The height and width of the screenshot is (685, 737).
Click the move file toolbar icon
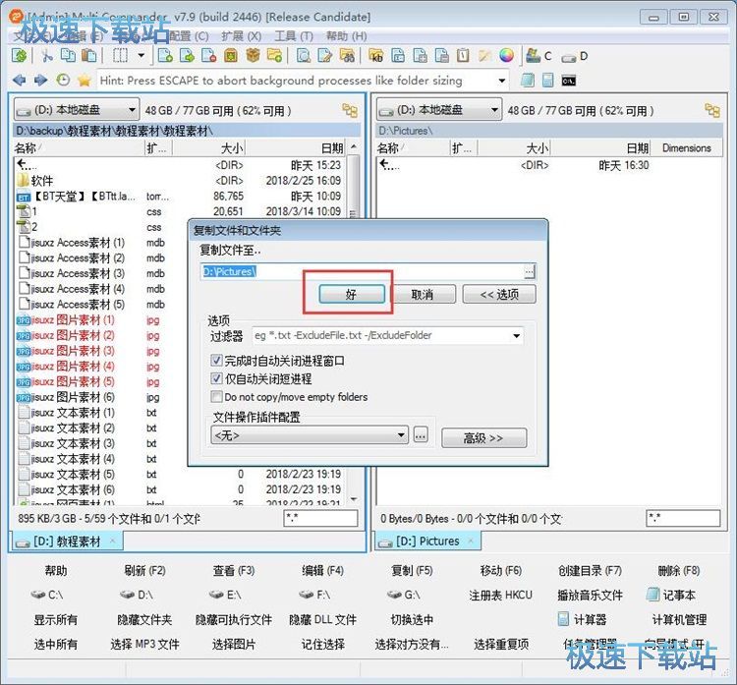[187, 56]
